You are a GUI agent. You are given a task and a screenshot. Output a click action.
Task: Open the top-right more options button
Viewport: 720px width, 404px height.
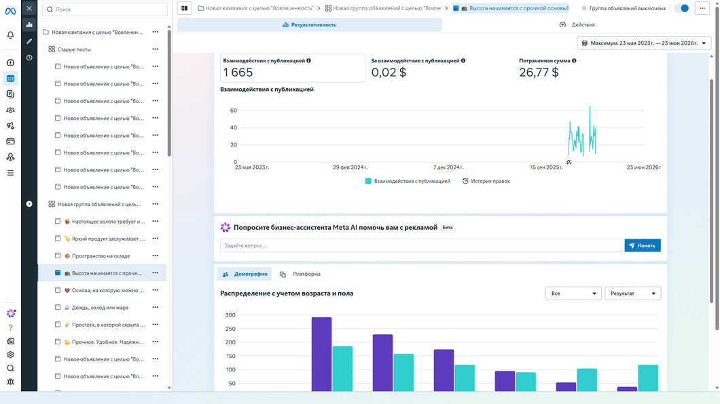click(x=702, y=8)
